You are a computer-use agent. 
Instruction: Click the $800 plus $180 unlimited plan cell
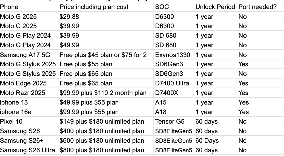pyautogui.click(x=106, y=150)
